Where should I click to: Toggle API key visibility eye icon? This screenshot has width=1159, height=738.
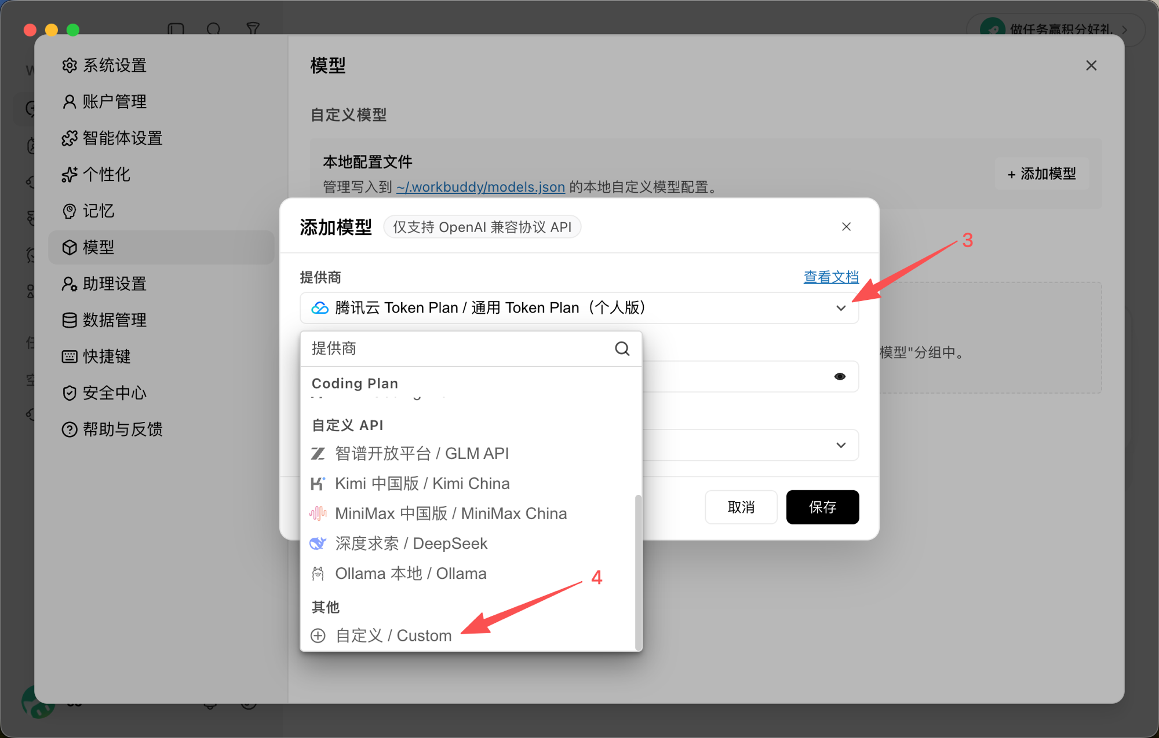[840, 377]
